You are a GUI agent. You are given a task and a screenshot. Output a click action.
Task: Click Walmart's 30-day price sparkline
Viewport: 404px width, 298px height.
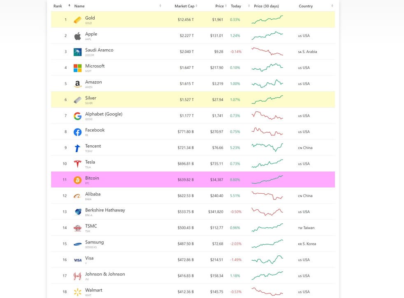[267, 291]
